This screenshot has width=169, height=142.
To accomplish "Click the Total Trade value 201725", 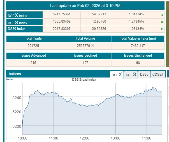I will pyautogui.click(x=33, y=46).
